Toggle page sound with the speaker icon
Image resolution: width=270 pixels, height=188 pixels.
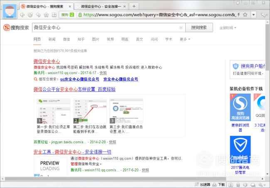pyautogui.click(x=245, y=185)
